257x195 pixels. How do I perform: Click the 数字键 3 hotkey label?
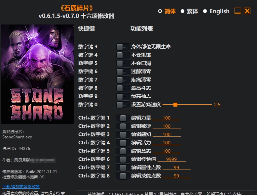click(x=88, y=47)
